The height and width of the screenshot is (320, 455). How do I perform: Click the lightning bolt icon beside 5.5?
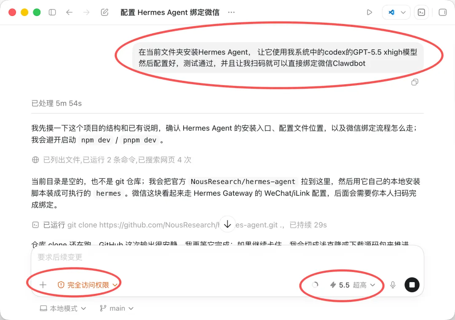333,285
